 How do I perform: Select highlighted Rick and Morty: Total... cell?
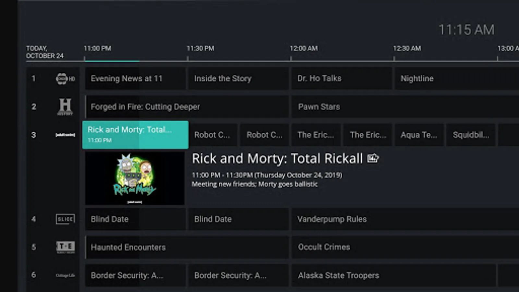pos(135,135)
